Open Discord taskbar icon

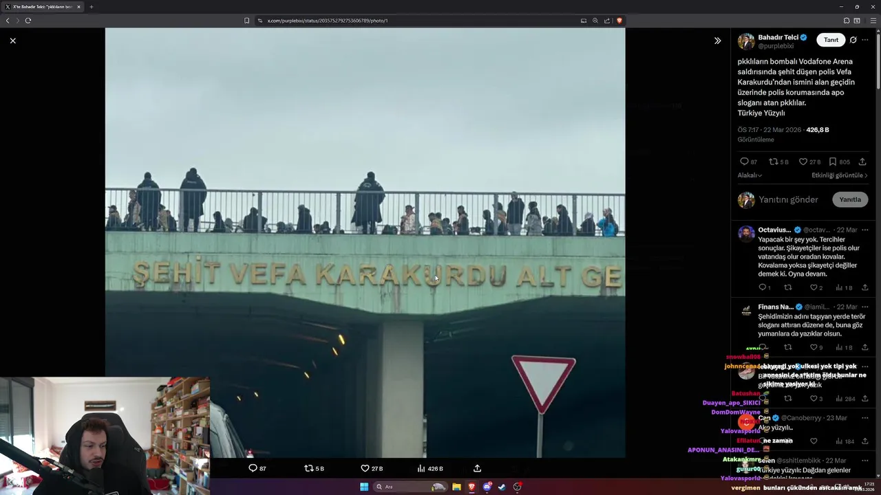click(487, 487)
